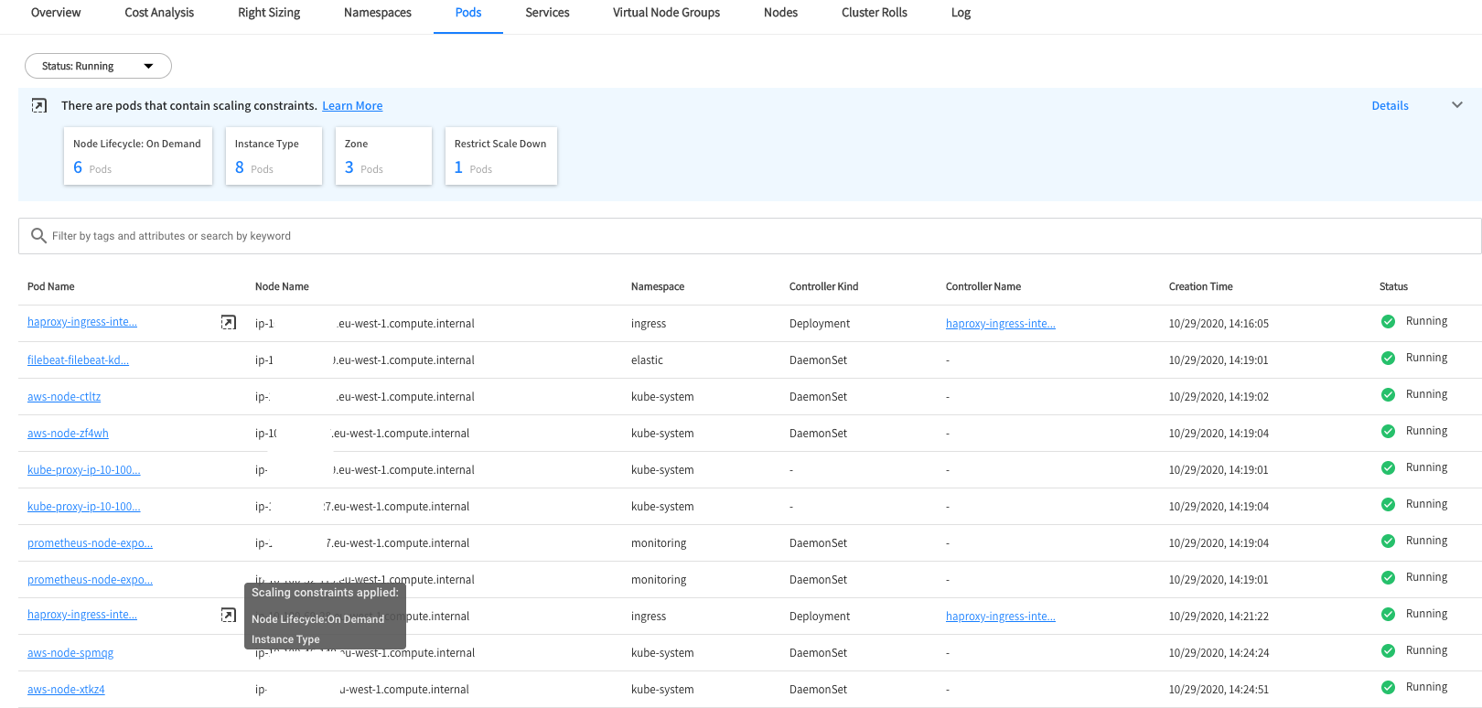1482x708 pixels.
Task: Open the Status: Running filter dropdown
Action: [x=98, y=66]
